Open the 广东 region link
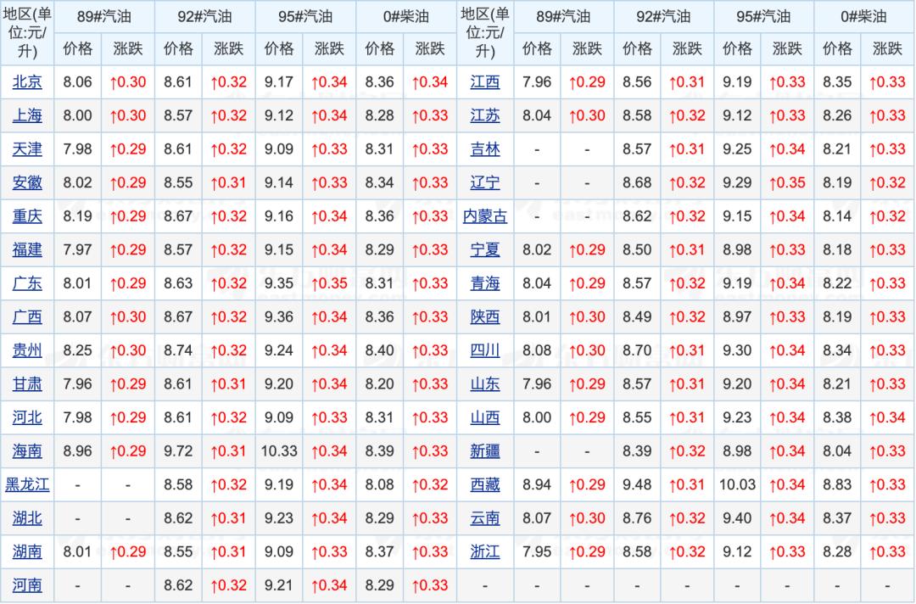This screenshot has width=916, height=604. [x=27, y=283]
